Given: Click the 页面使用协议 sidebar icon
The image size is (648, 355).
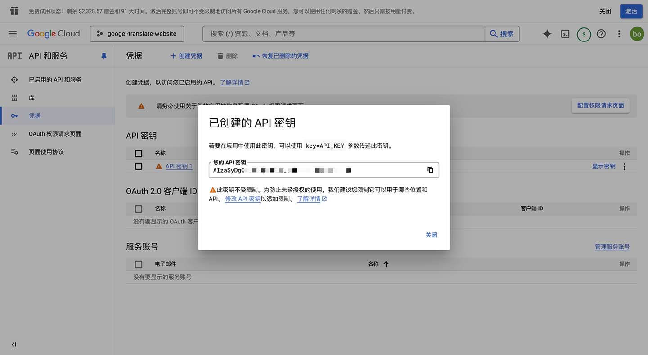Looking at the screenshot, I should point(14,152).
